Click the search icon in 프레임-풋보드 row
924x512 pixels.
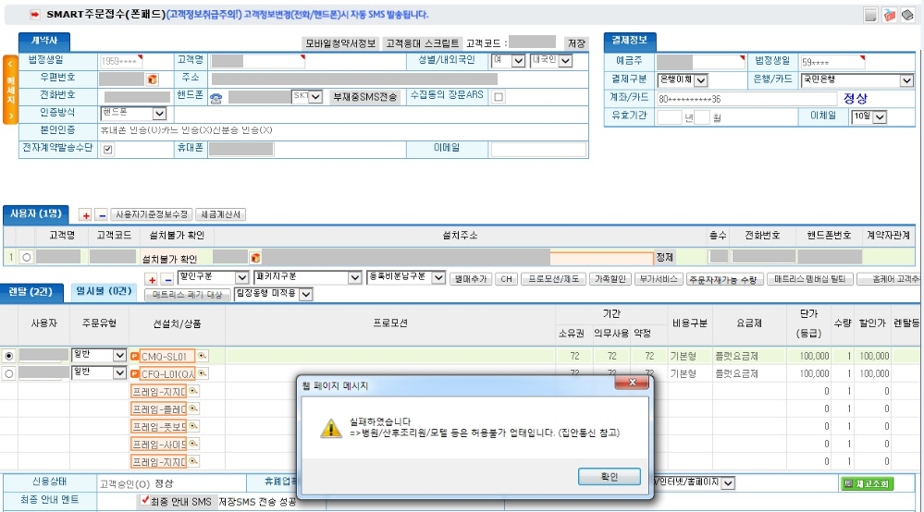193,426
